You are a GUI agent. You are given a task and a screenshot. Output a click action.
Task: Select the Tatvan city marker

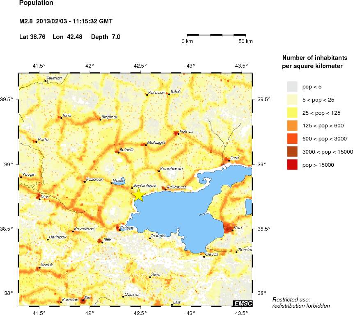(x=119, y=230)
